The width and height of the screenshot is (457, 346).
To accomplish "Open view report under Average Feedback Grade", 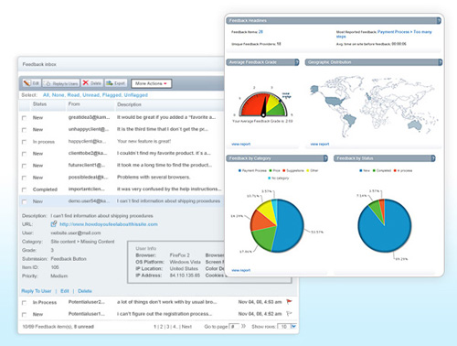I will (x=241, y=144).
